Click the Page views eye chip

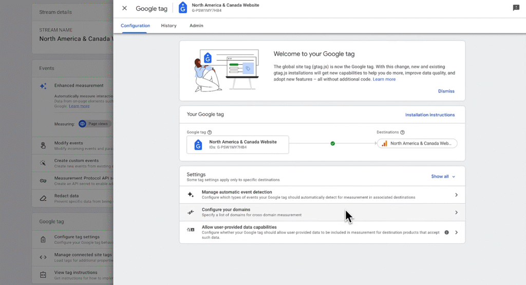(95, 124)
